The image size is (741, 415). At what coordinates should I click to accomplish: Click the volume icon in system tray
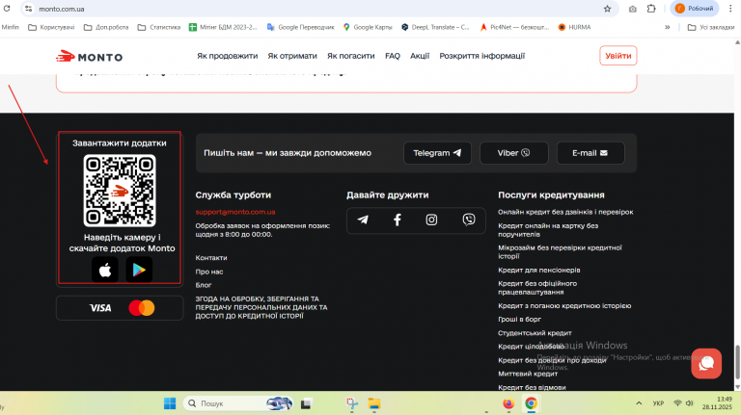click(x=690, y=402)
